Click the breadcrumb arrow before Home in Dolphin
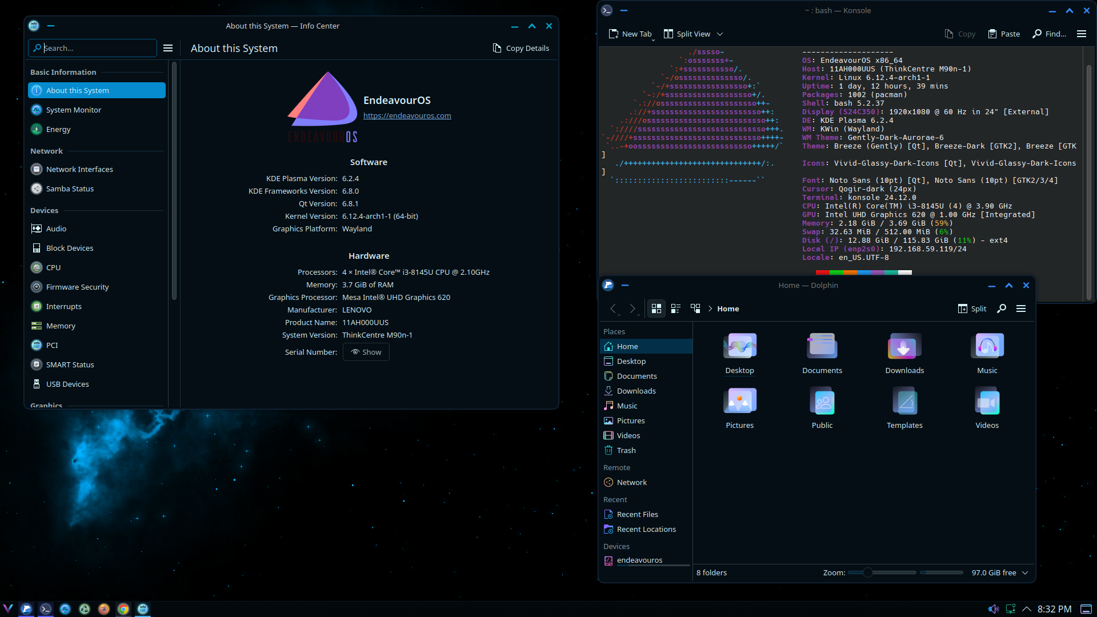 pos(710,308)
